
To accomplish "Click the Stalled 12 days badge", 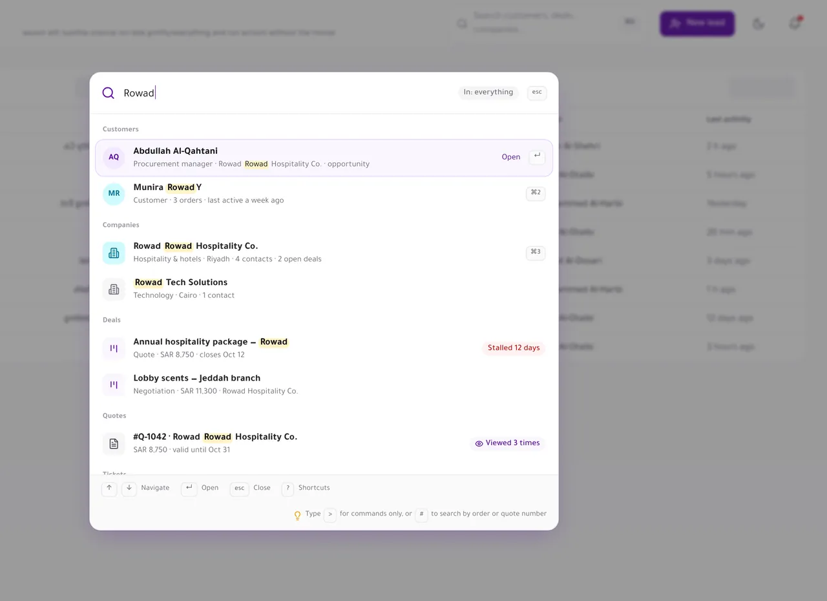I will [x=514, y=348].
